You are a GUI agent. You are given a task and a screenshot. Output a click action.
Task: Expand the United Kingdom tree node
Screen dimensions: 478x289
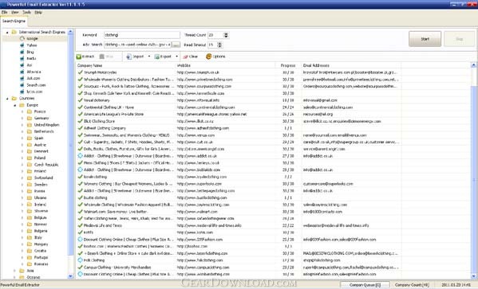22,125
